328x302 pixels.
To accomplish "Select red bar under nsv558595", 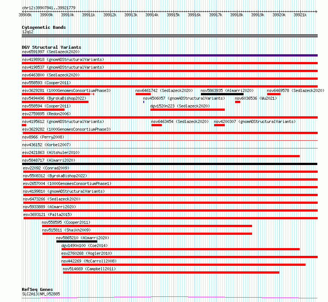I will (147, 226).
